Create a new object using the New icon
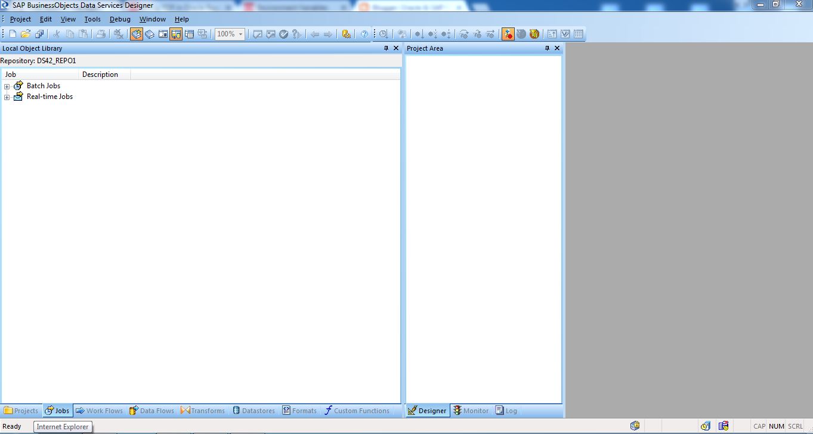Image resolution: width=813 pixels, height=434 pixels. tap(12, 34)
